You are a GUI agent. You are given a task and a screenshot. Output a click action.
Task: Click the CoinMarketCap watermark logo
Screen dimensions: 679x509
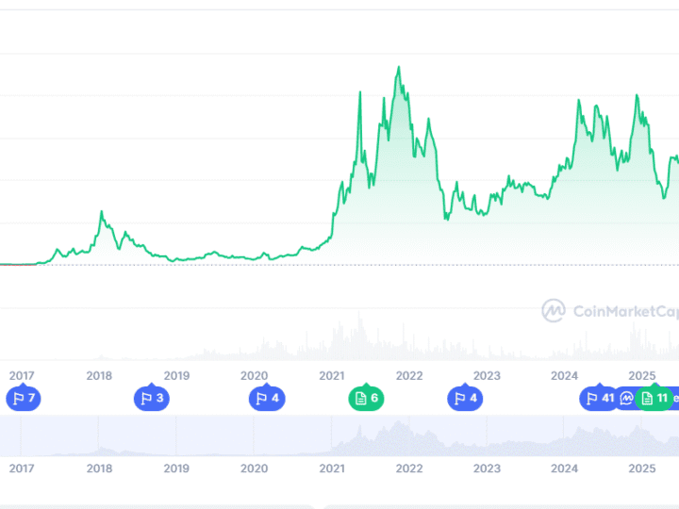pyautogui.click(x=609, y=311)
